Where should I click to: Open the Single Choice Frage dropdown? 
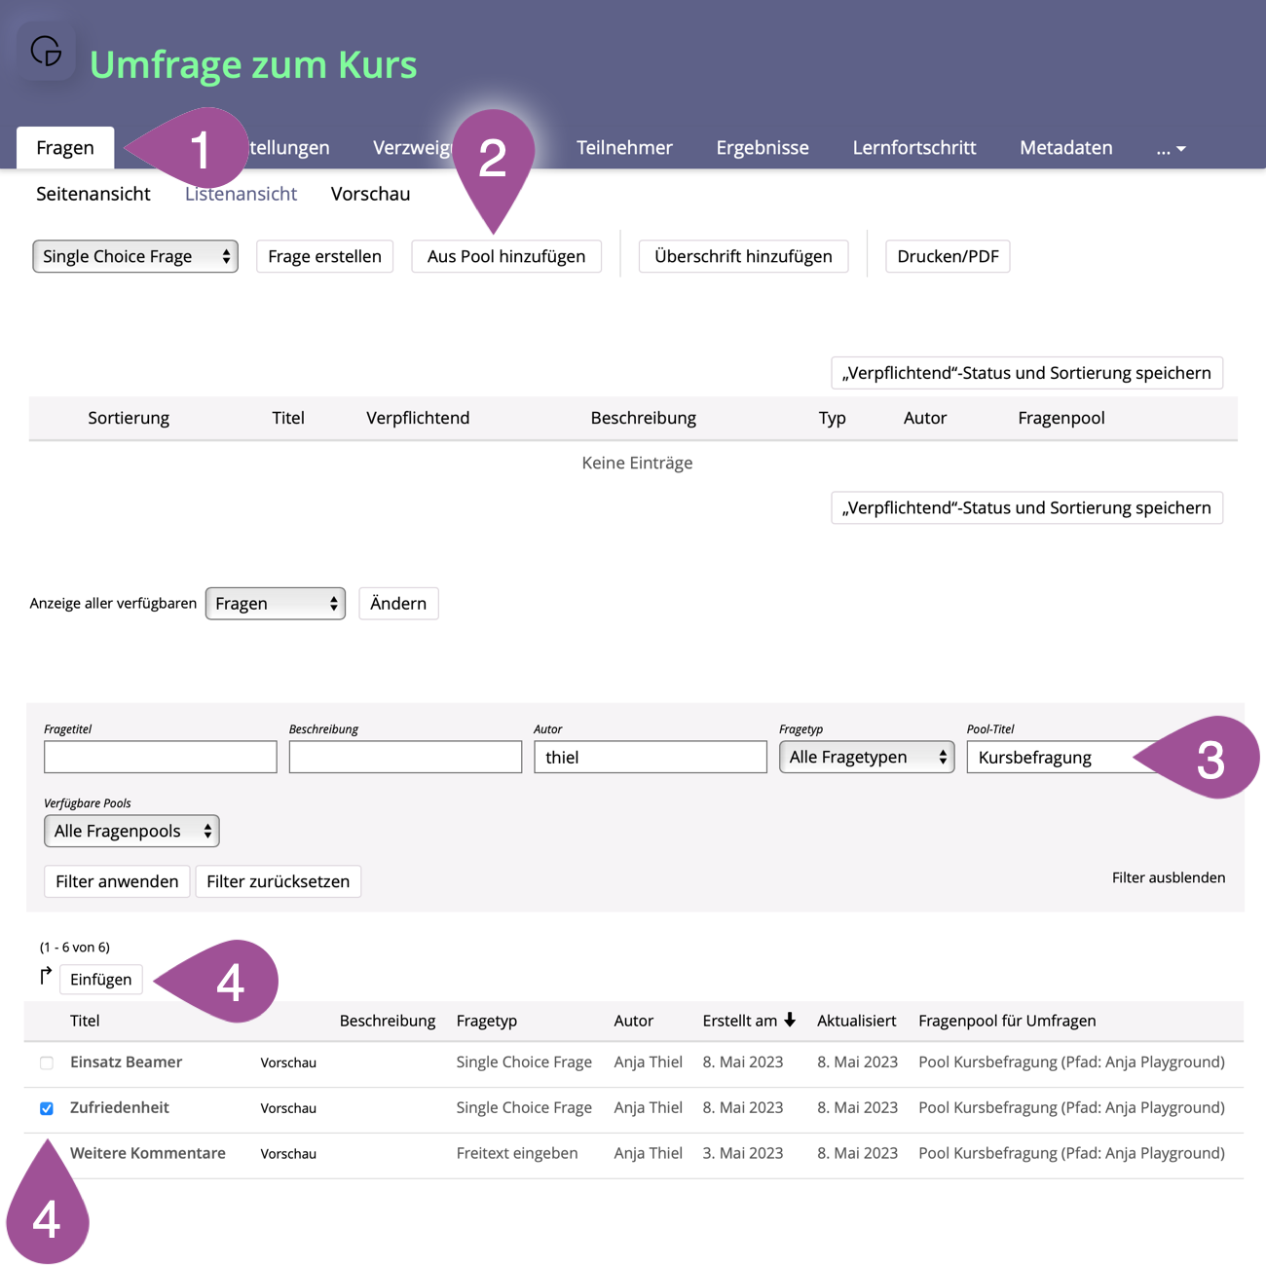coord(135,256)
